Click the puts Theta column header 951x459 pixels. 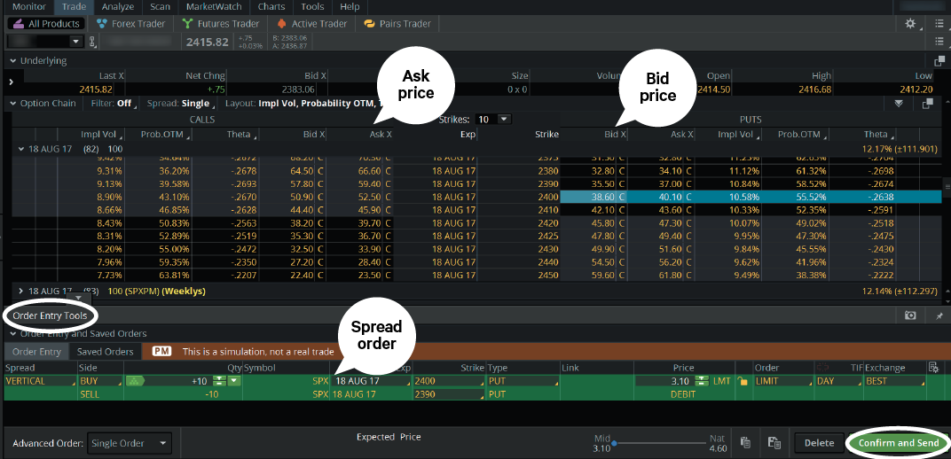point(876,135)
